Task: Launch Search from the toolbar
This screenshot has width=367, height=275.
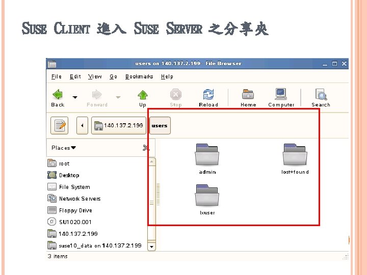Action: [321, 95]
